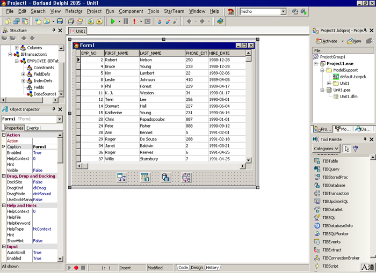Click the help book icon in toolbar
Viewport: 376px width, 273px height.
pos(220,21)
